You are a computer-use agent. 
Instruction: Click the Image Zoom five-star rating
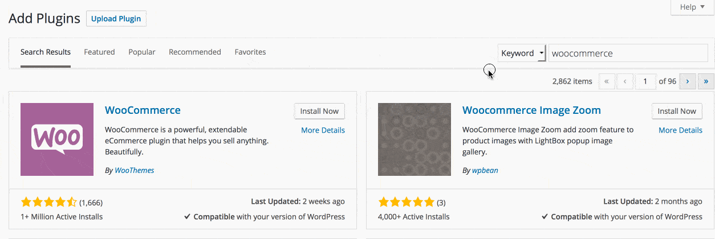tap(406, 202)
